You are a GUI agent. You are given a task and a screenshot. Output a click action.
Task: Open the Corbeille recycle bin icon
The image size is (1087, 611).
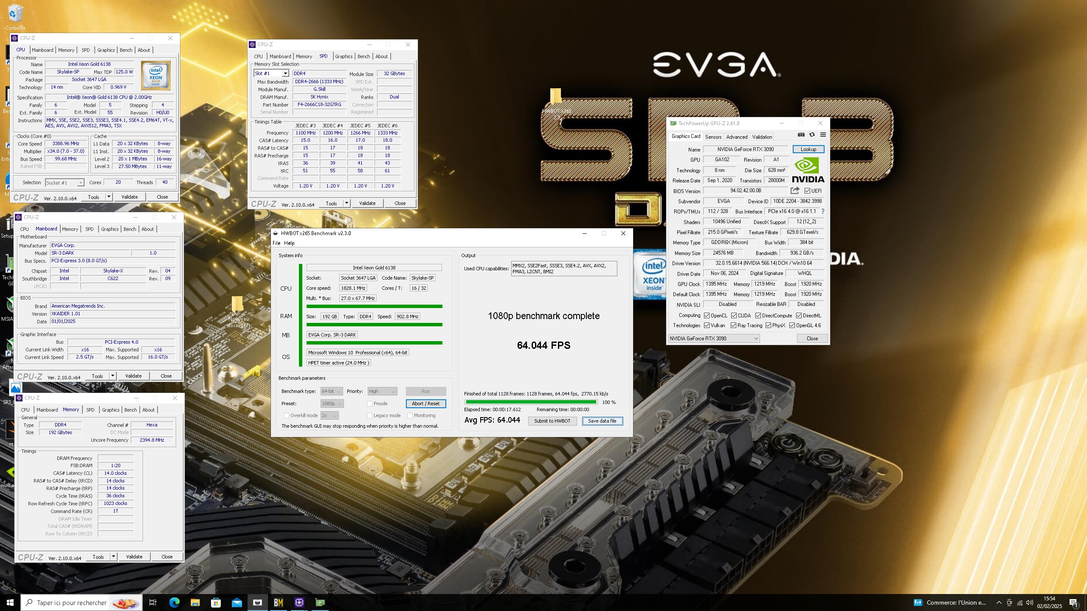(x=15, y=14)
